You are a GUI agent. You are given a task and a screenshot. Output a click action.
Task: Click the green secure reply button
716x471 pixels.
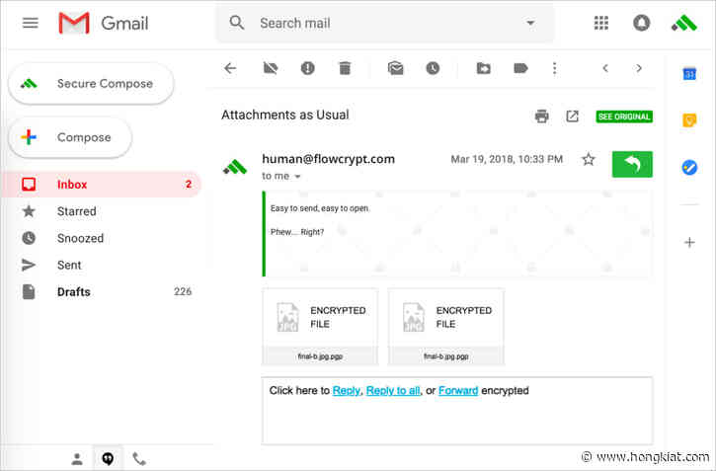pyautogui.click(x=632, y=164)
